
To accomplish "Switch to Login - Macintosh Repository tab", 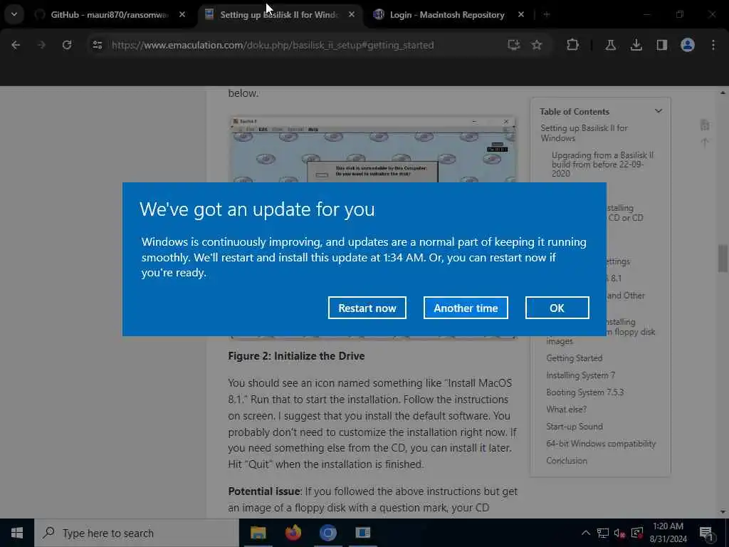I will tap(446, 15).
